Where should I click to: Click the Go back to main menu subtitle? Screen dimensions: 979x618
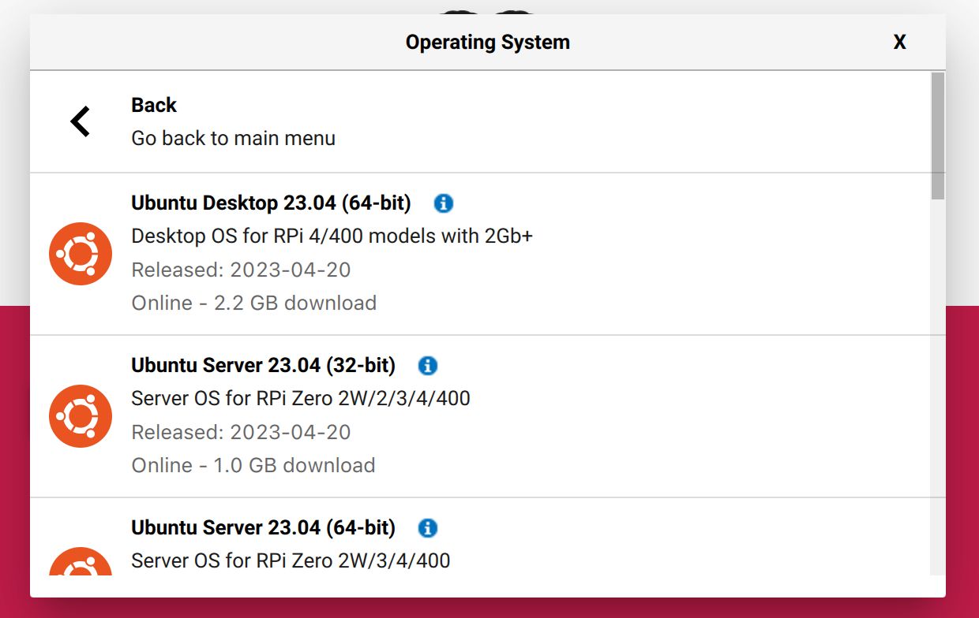click(x=233, y=138)
